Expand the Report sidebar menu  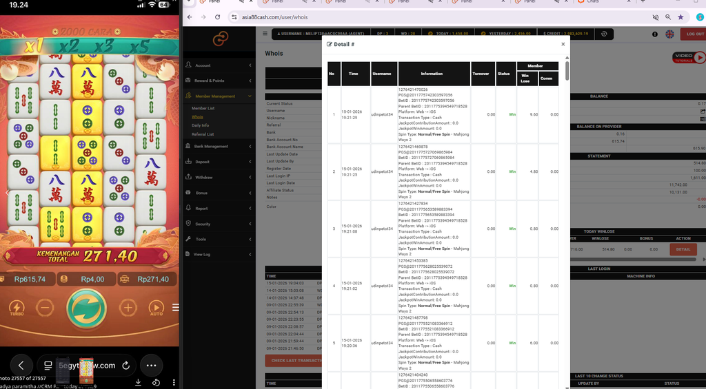tap(219, 208)
